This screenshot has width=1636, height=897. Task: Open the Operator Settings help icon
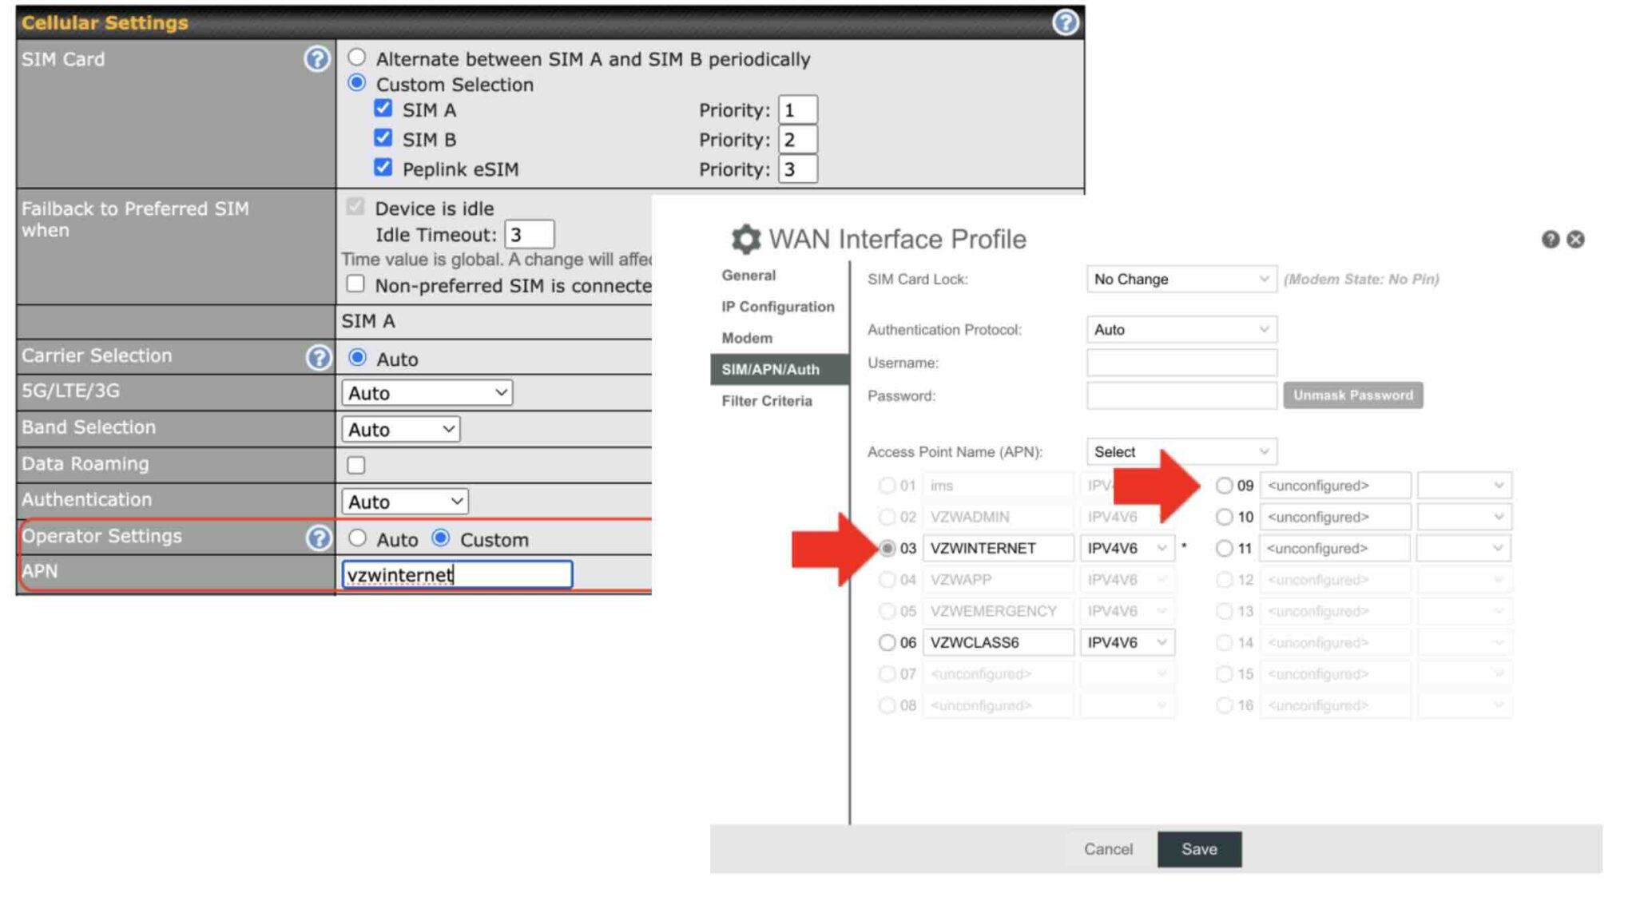[318, 538]
